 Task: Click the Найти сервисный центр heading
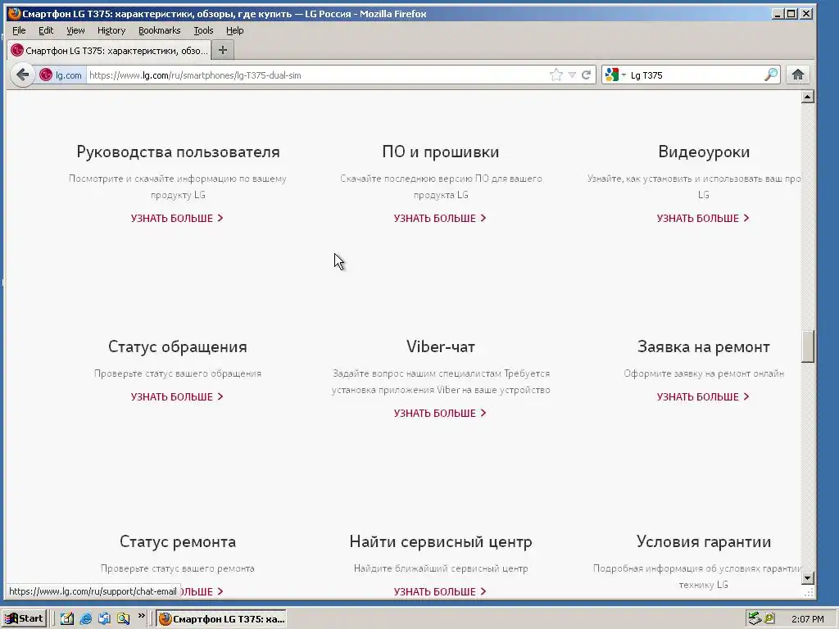click(x=440, y=541)
